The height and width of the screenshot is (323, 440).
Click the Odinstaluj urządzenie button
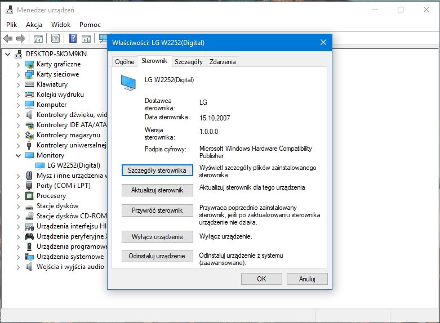pyautogui.click(x=157, y=256)
